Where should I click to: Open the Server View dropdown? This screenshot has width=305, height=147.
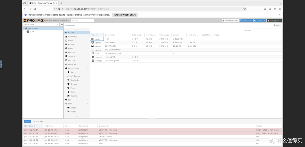[x=41, y=25]
